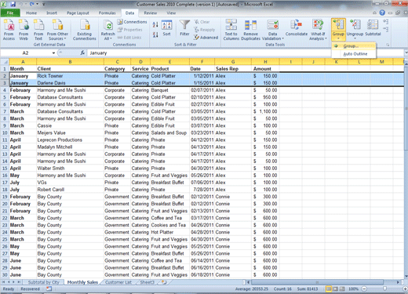
Task: Click the insert function fx icon
Action: pyautogui.click(x=82, y=53)
